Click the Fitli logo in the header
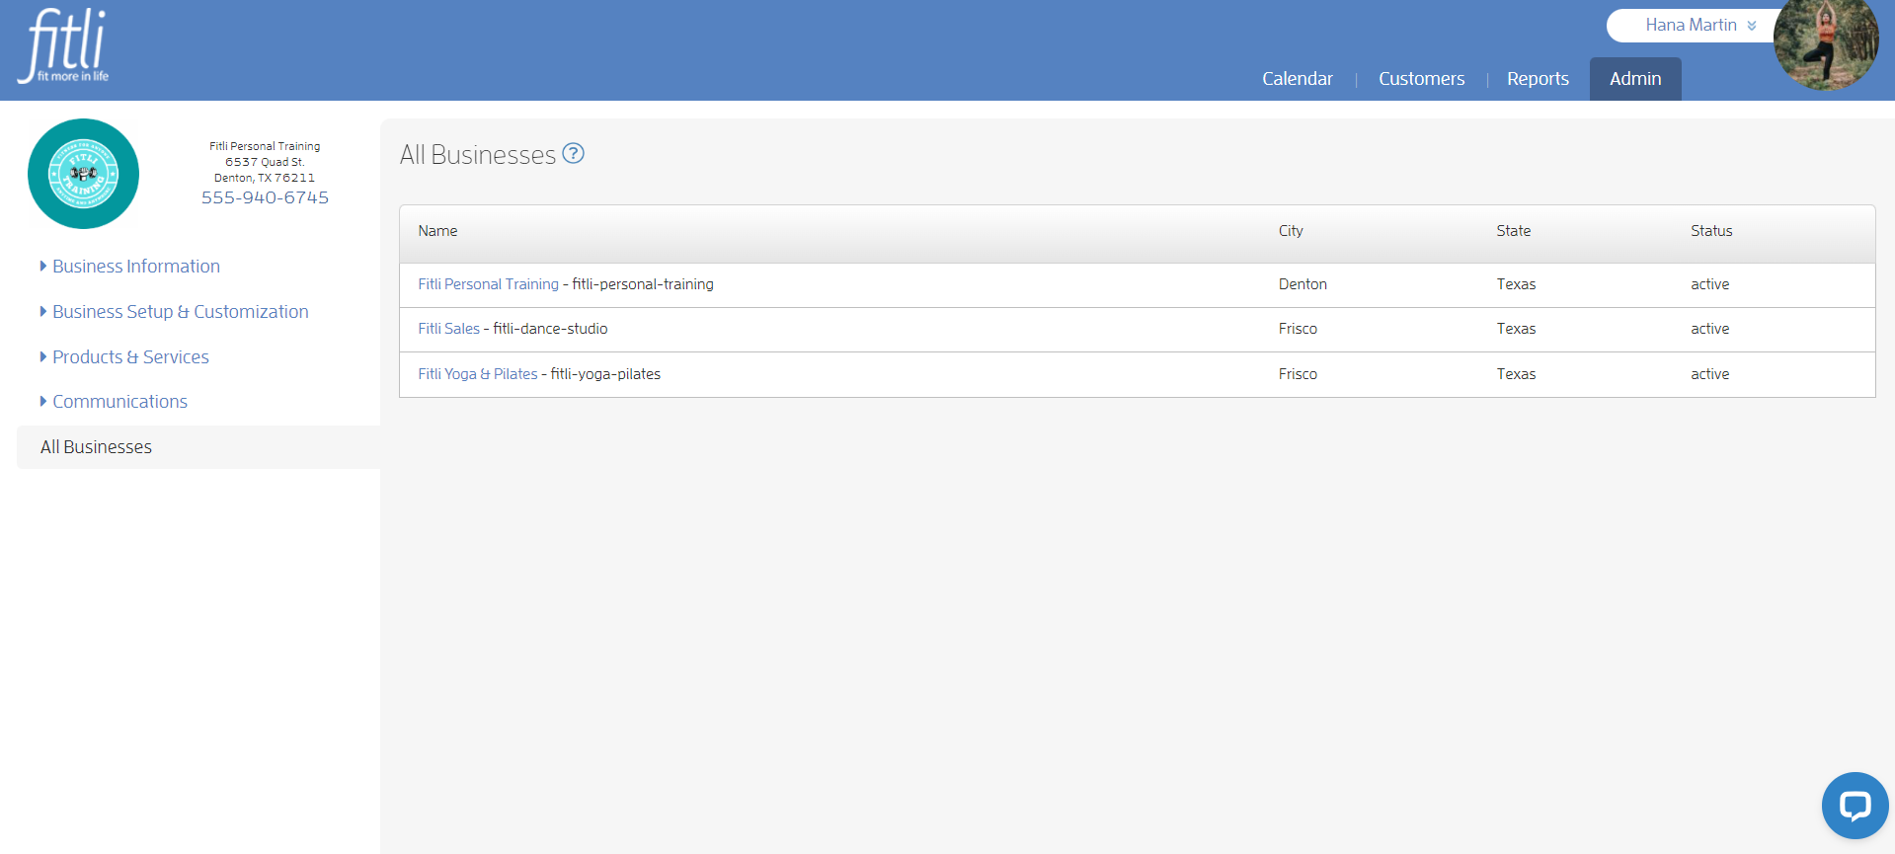The height and width of the screenshot is (854, 1895). pos(63,46)
